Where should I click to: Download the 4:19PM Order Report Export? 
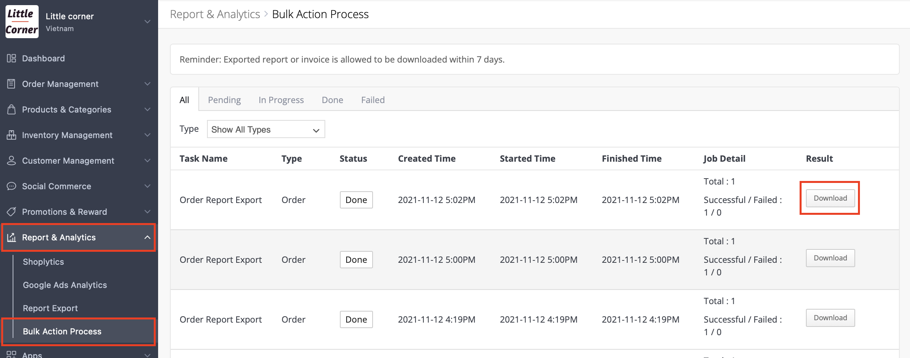(x=830, y=318)
